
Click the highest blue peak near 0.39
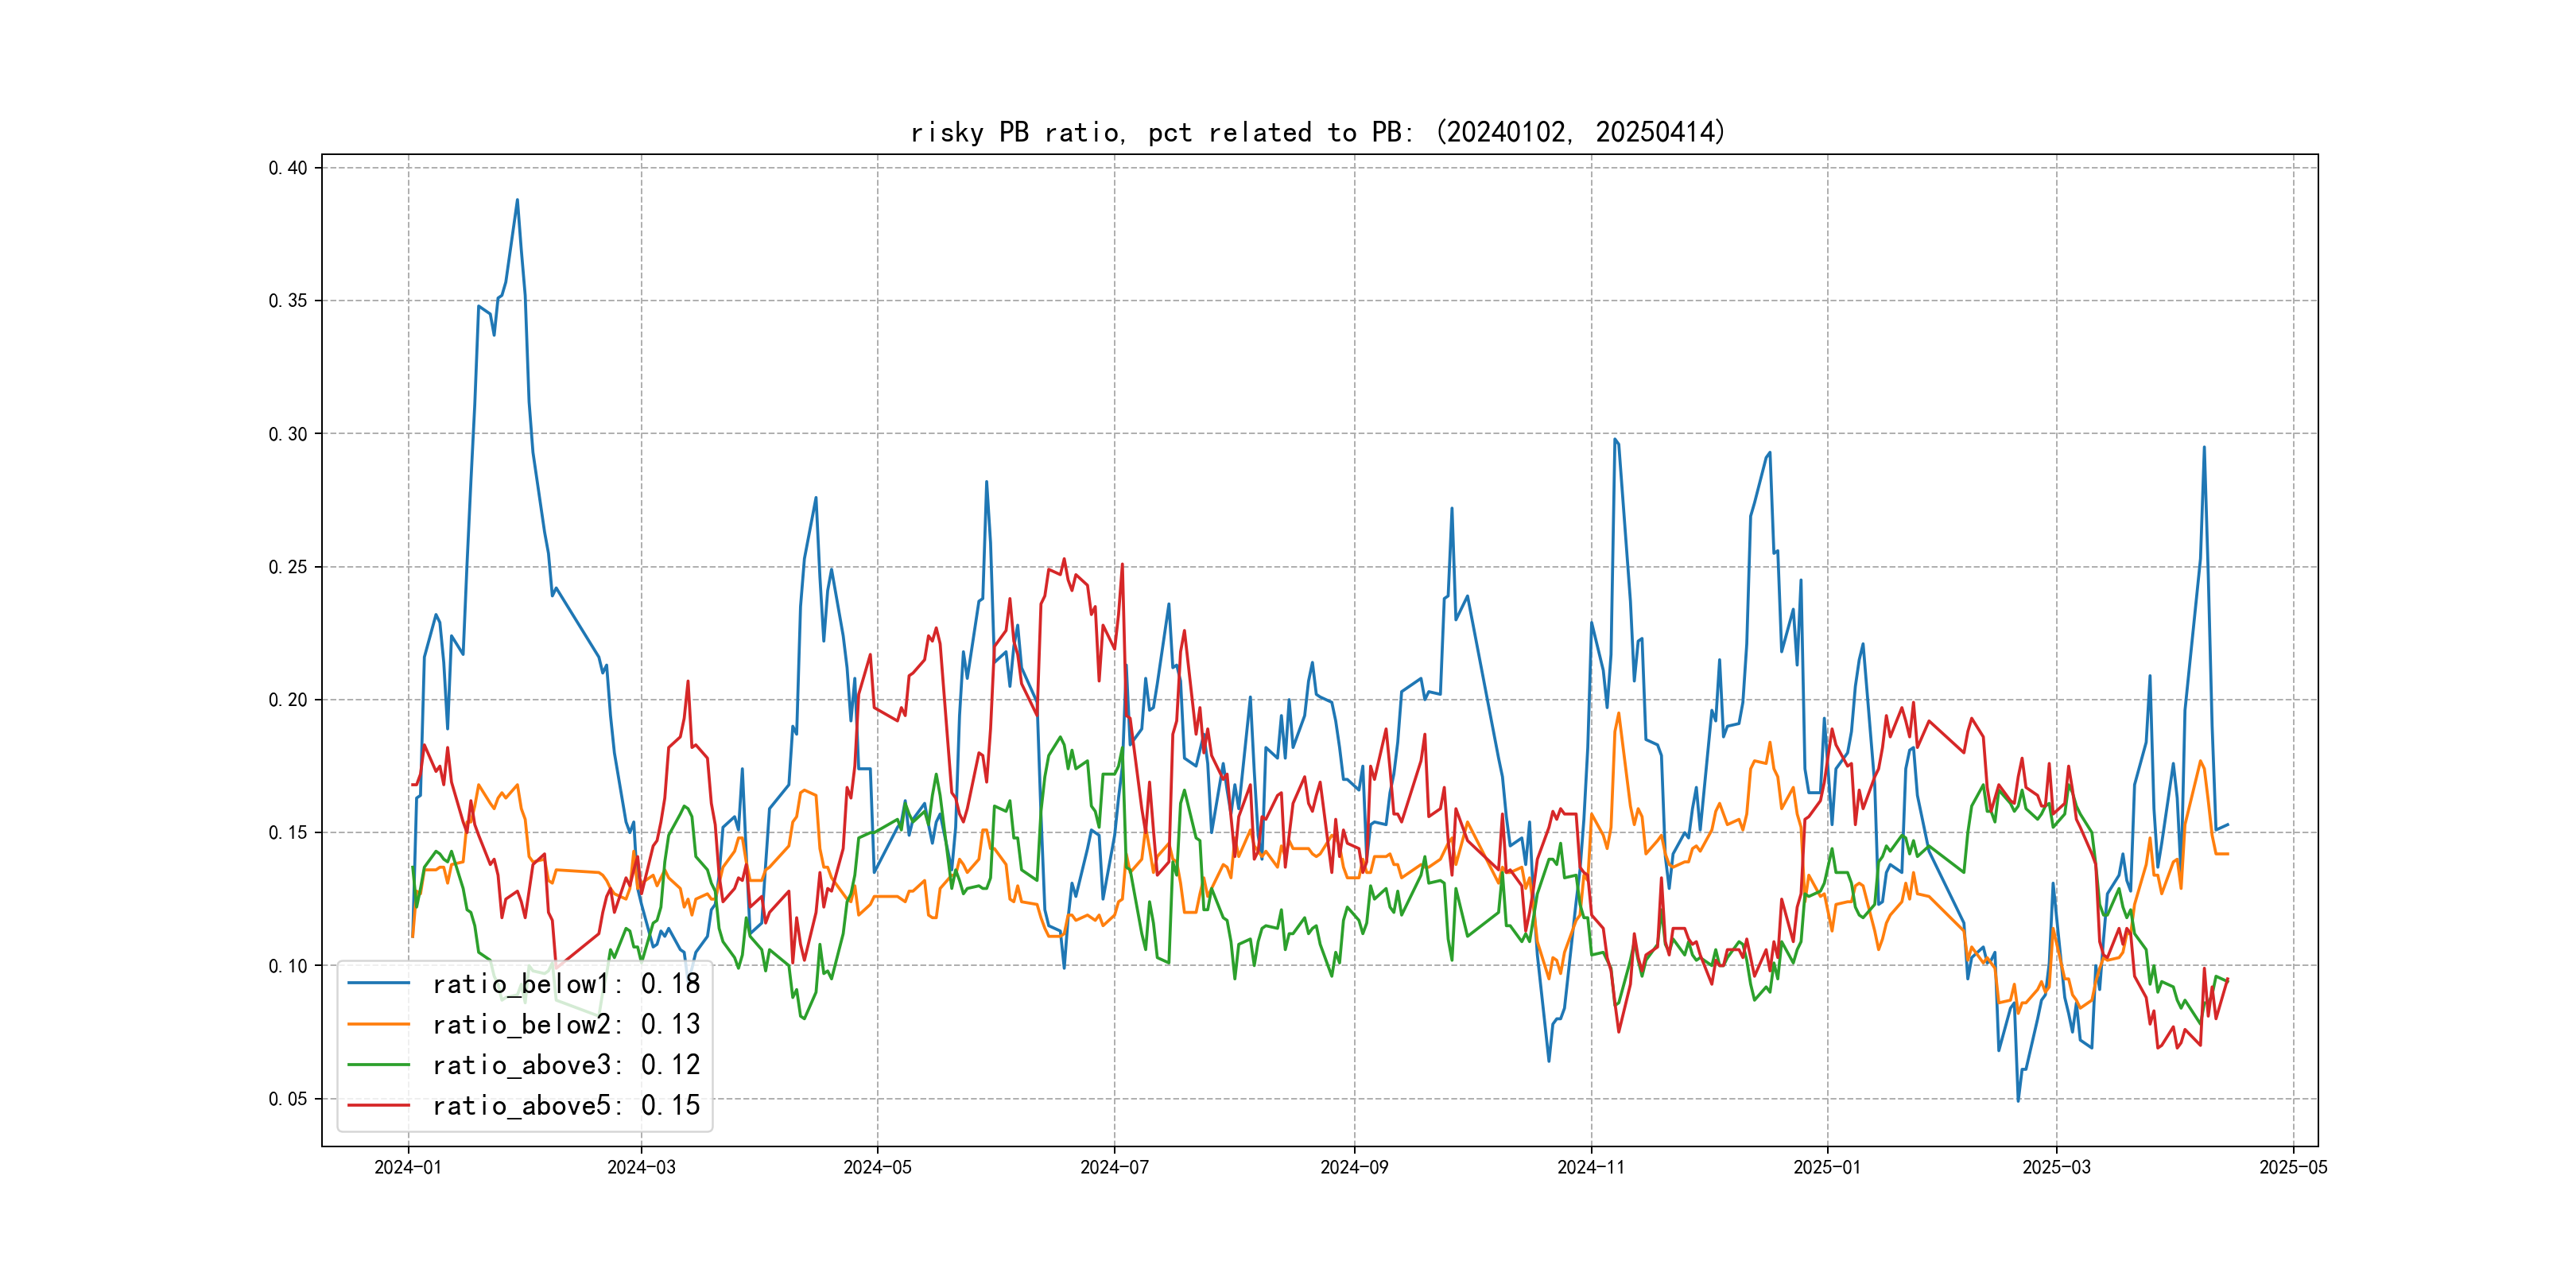pos(517,200)
